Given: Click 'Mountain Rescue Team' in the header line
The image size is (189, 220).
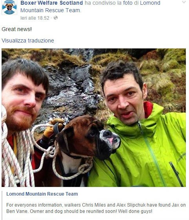Looking at the screenshot, I should pos(51,10).
